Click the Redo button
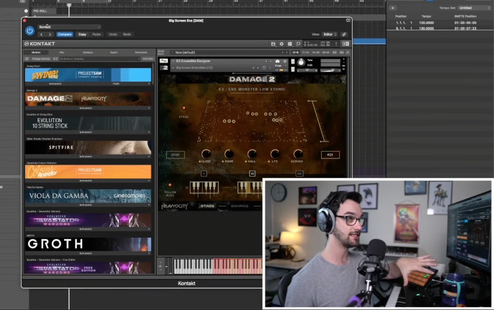Screen dimensions: 494x310 [127, 35]
